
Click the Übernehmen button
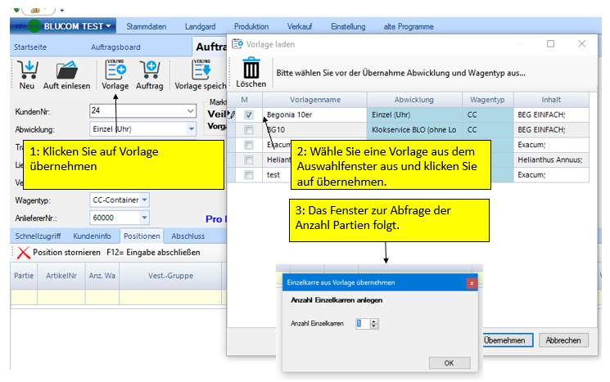click(504, 340)
